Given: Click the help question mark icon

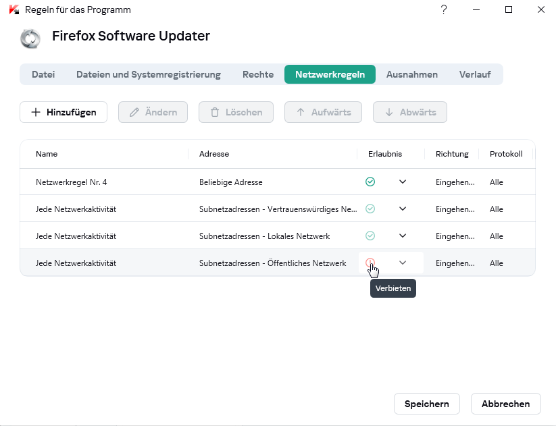Looking at the screenshot, I should [x=444, y=9].
